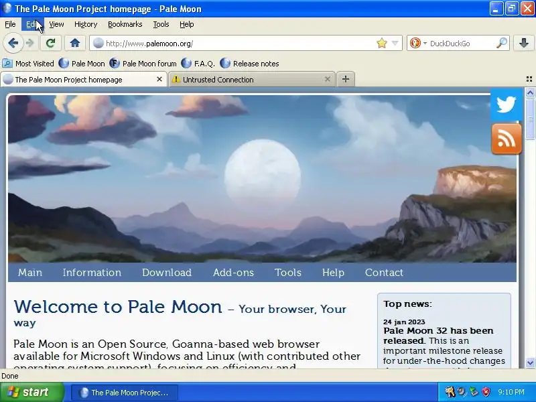This screenshot has width=536, height=402.
Task: Open the Pale Moon bookmark
Action: 82,64
